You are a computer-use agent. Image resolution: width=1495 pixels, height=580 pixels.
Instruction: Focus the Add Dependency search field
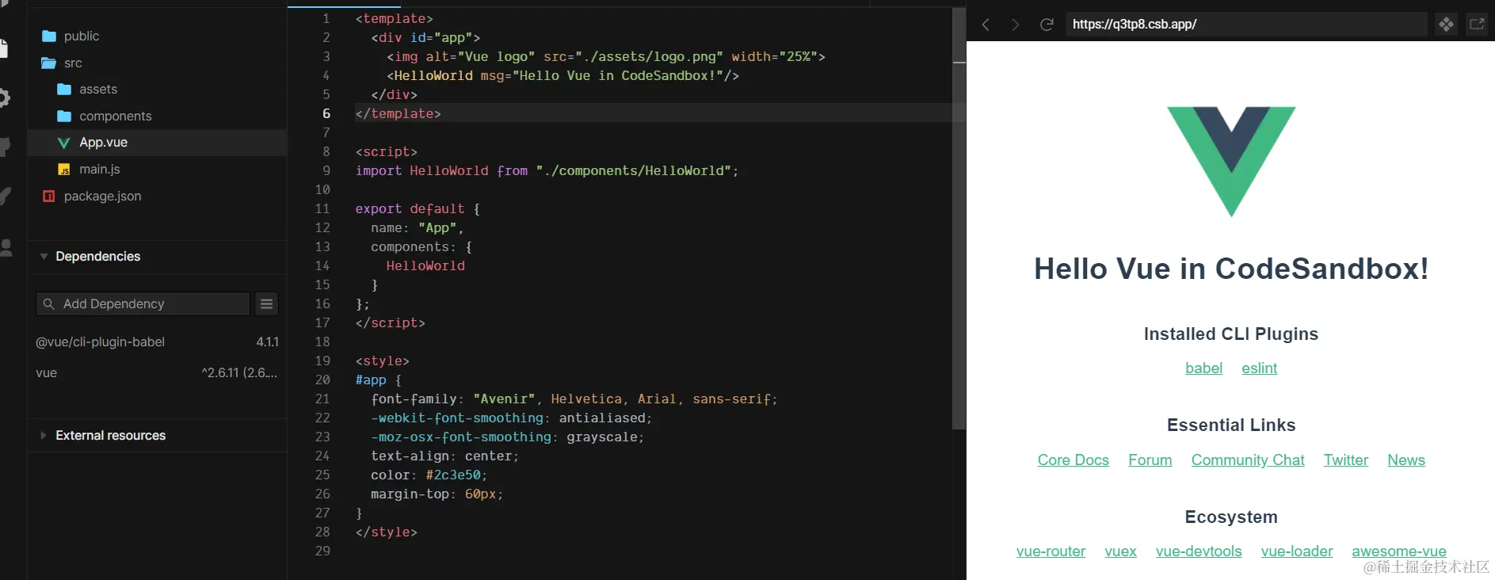[x=143, y=303]
